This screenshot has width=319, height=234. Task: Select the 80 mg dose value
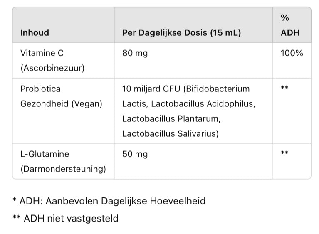(135, 53)
